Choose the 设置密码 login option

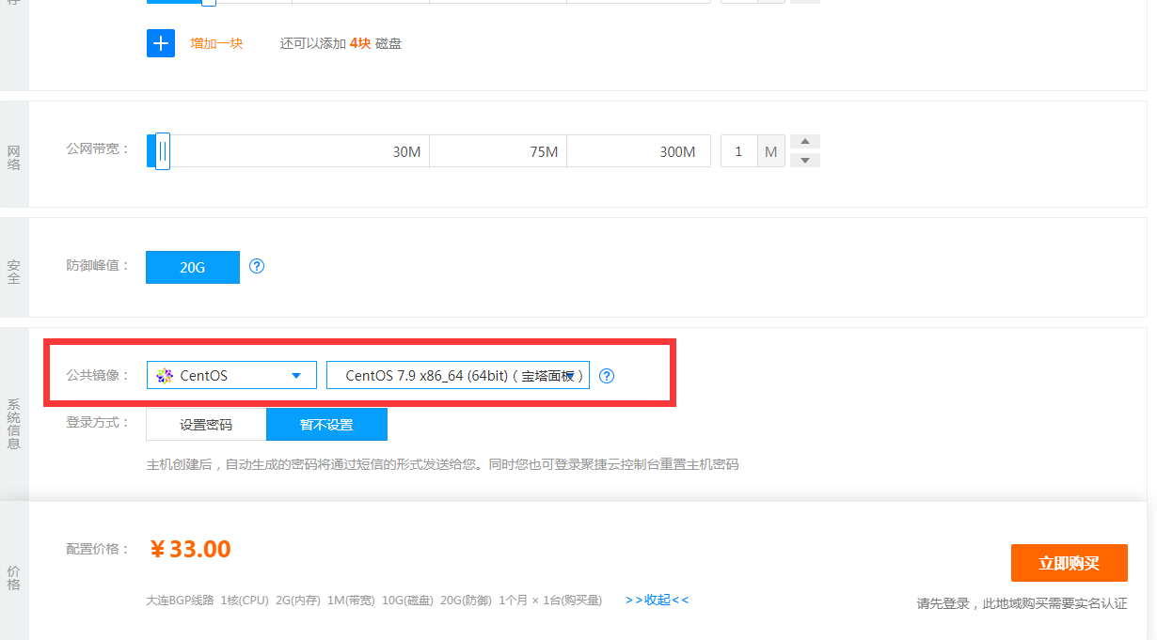pos(206,425)
